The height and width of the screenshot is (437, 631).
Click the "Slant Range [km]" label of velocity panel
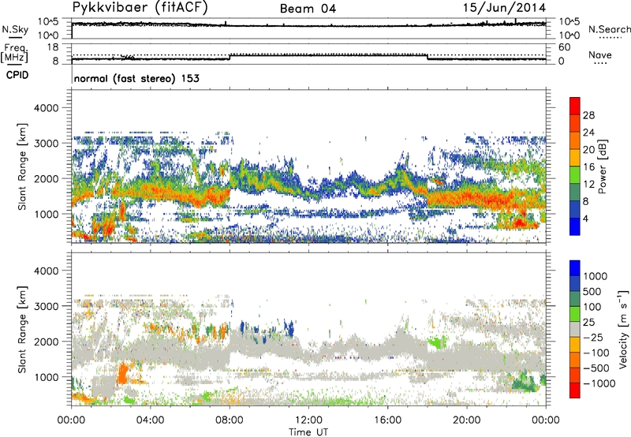[x=22, y=330]
